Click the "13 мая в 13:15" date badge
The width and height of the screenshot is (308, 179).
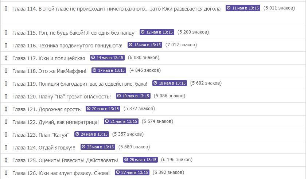coord(145,45)
